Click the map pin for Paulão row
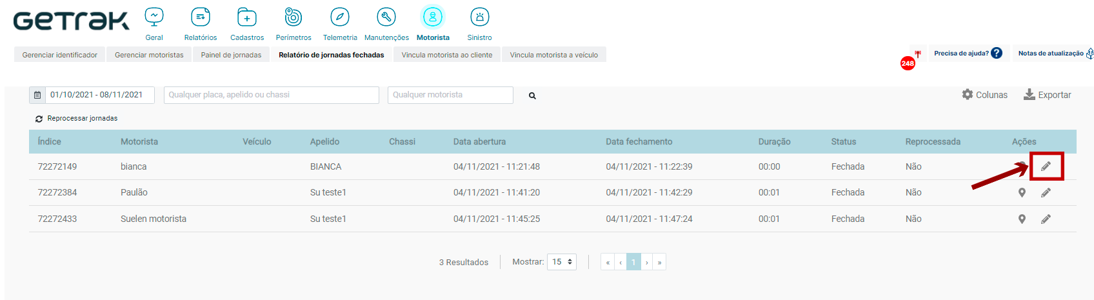The image size is (1094, 300). 1022,192
